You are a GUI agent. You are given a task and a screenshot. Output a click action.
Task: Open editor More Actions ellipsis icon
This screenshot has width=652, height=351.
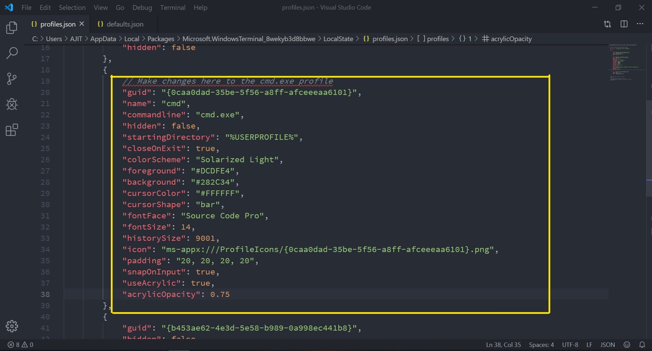[x=640, y=24]
